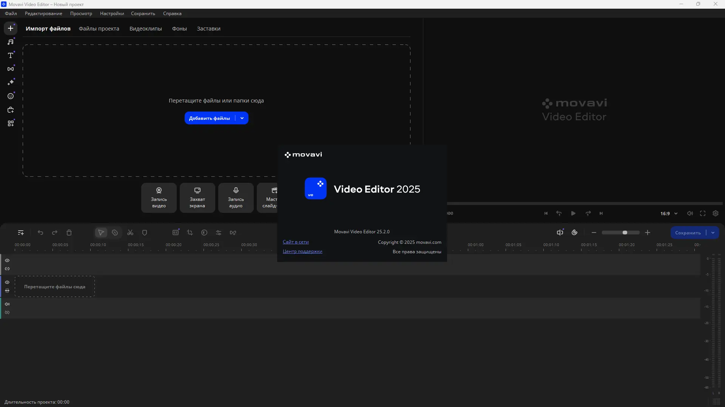Image resolution: width=725 pixels, height=407 pixels.
Task: Open the Sounds music note panel
Action: (x=11, y=42)
